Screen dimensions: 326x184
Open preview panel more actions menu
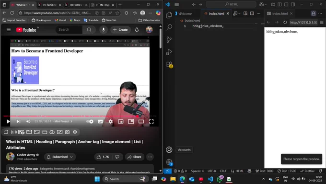coord(320,13)
